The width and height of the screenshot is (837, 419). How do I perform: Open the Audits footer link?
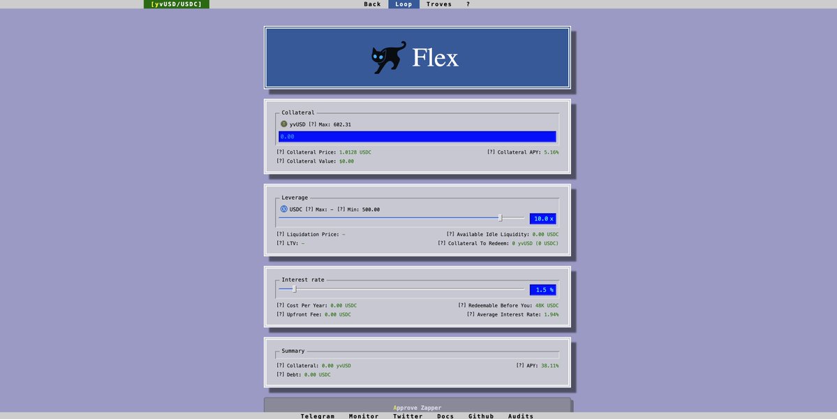521,416
